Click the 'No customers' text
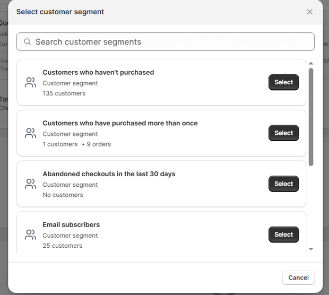This screenshot has width=329, height=295. point(63,195)
